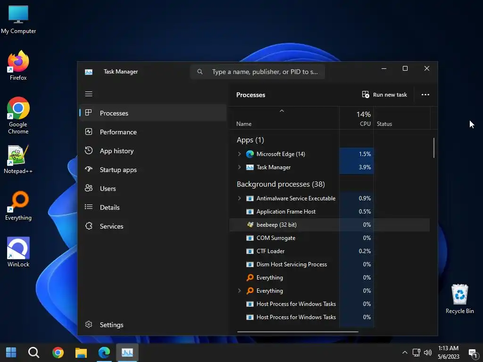The height and width of the screenshot is (362, 483).
Task: Click the Windows Start button on taskbar
Action: [11, 353]
